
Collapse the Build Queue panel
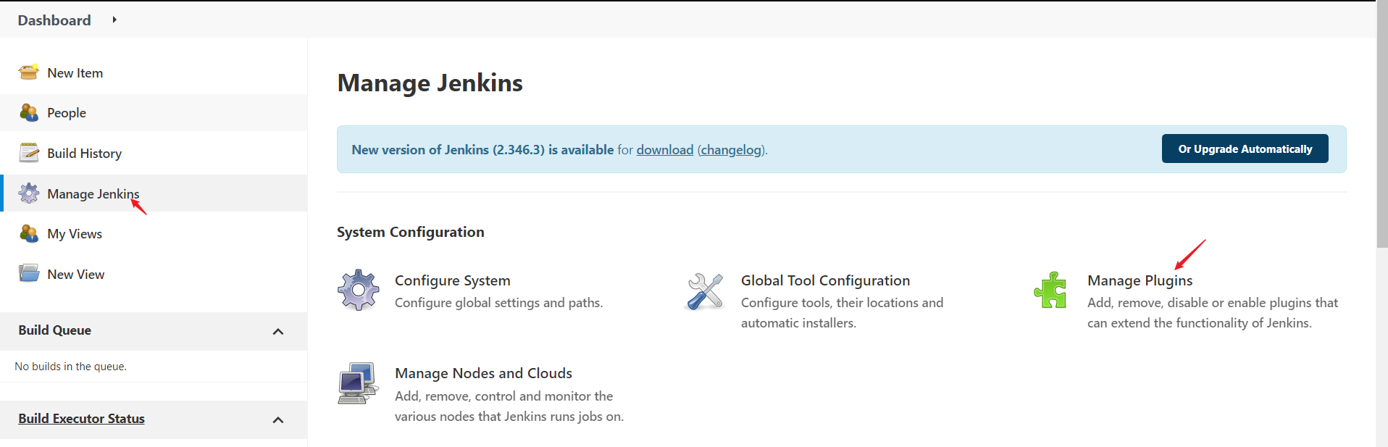point(278,331)
